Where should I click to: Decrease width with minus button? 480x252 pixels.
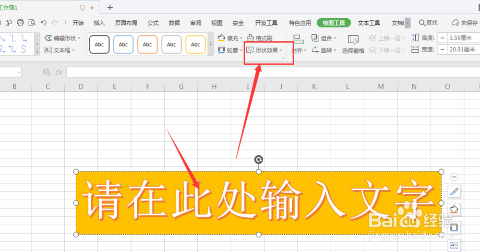coord(443,50)
